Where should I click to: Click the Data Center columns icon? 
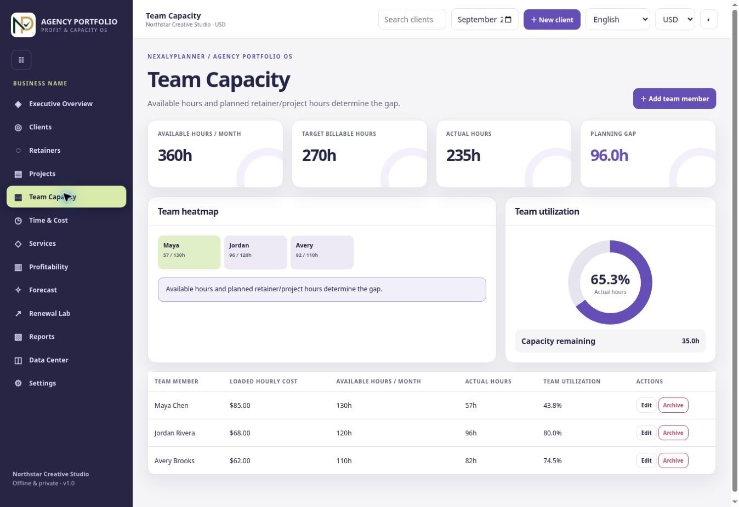[x=18, y=360]
